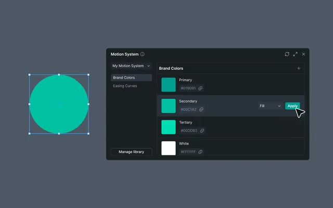Close the Motion System panel
The image size is (333, 208).
coord(303,54)
